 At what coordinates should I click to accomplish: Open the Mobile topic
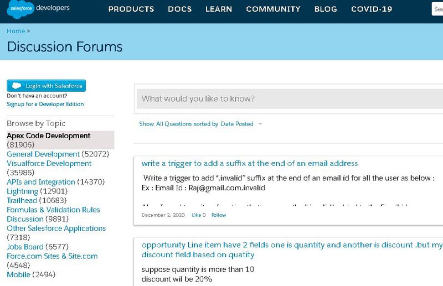click(x=18, y=274)
